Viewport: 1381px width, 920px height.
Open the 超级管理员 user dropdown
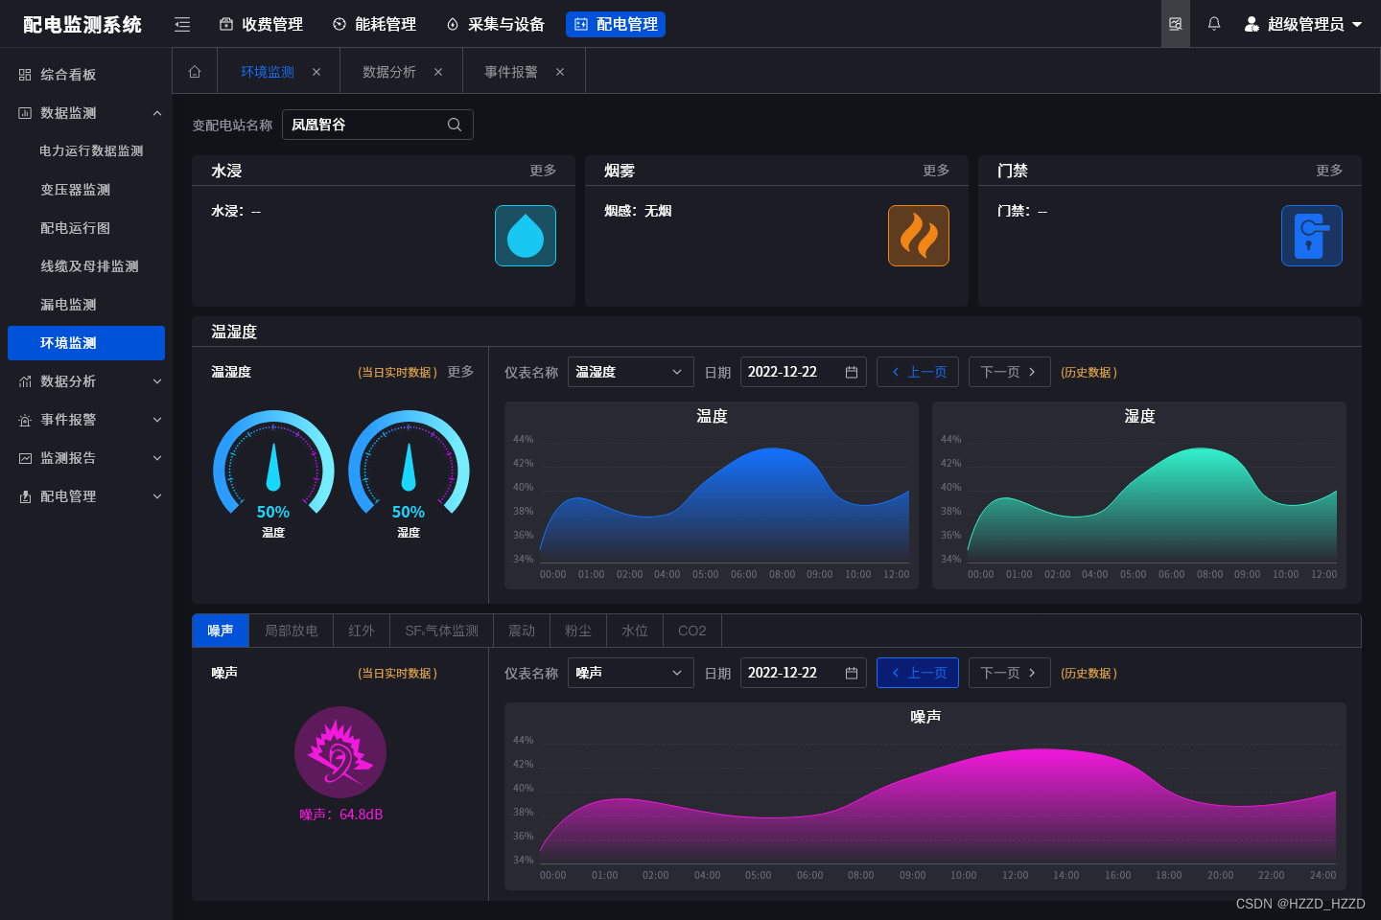1303,24
